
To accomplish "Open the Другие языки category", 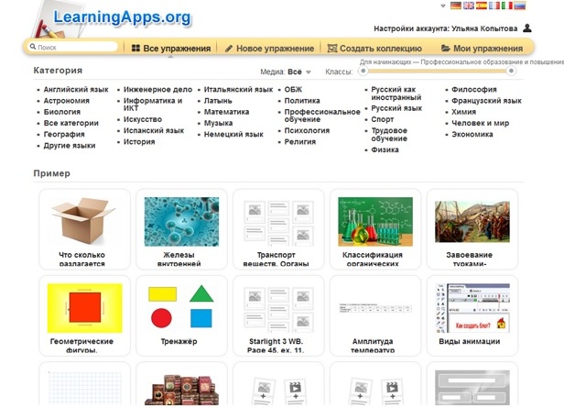I will click(x=70, y=146).
